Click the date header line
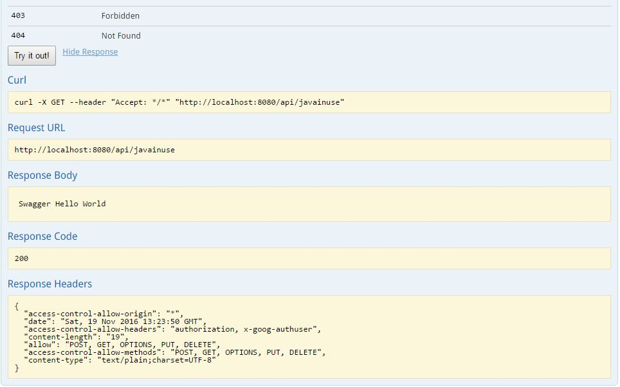The width and height of the screenshot is (620, 387). point(113,321)
